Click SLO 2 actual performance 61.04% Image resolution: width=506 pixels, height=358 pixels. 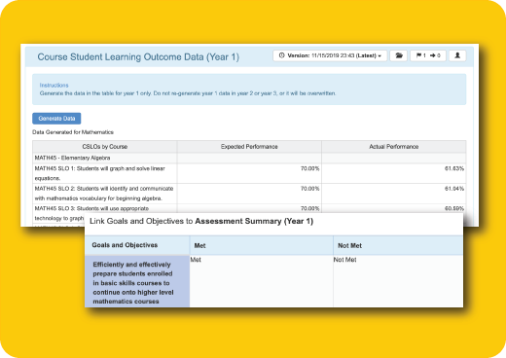pyautogui.click(x=454, y=189)
